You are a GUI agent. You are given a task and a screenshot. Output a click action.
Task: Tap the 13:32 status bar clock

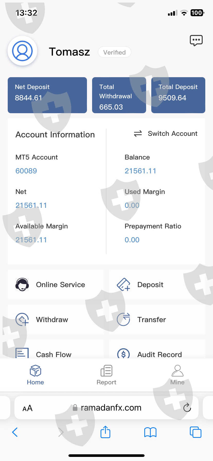pyautogui.click(x=26, y=13)
